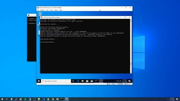
Task: Open the Input menu
Action: [51, 10]
